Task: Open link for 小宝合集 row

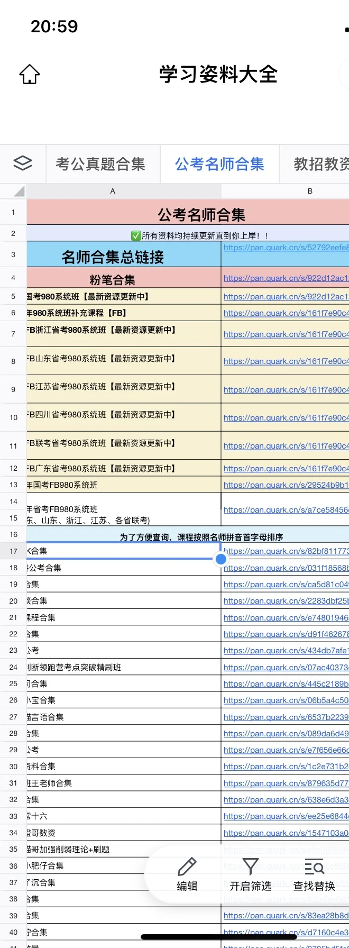Action: click(x=286, y=700)
